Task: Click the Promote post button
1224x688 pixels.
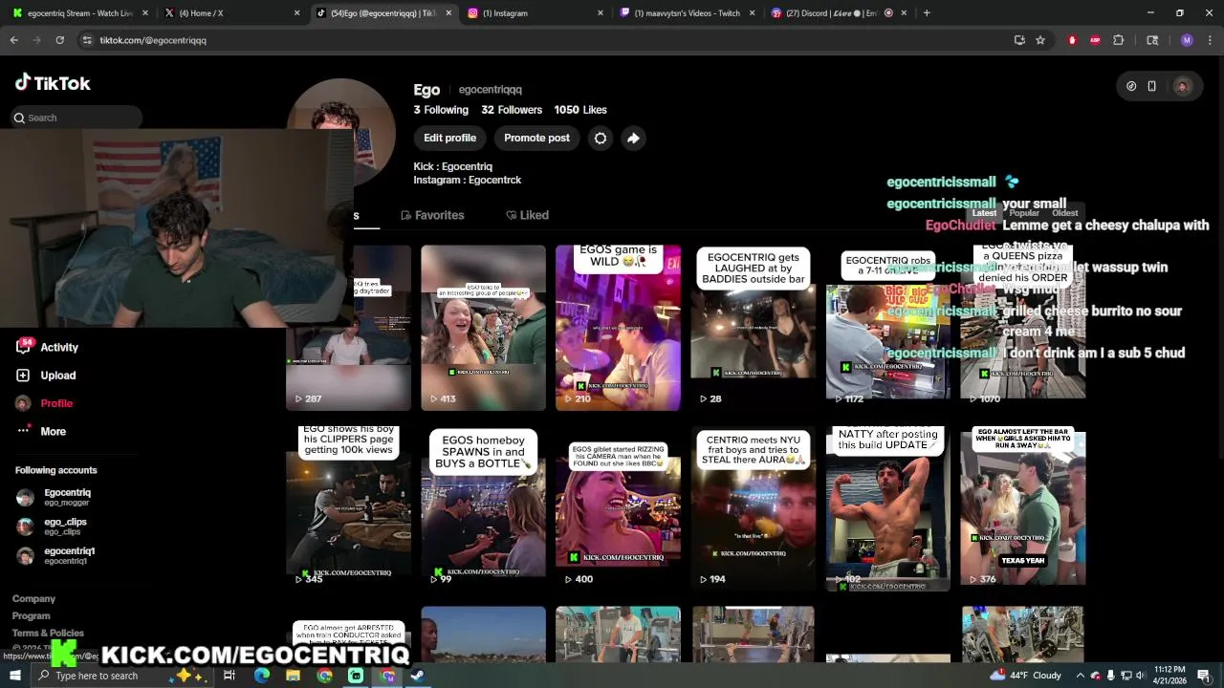Action: (536, 139)
